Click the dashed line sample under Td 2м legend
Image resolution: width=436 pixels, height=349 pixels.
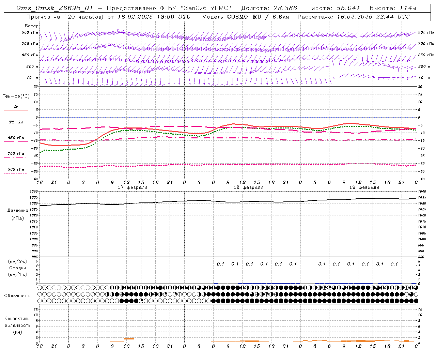tap(15, 126)
